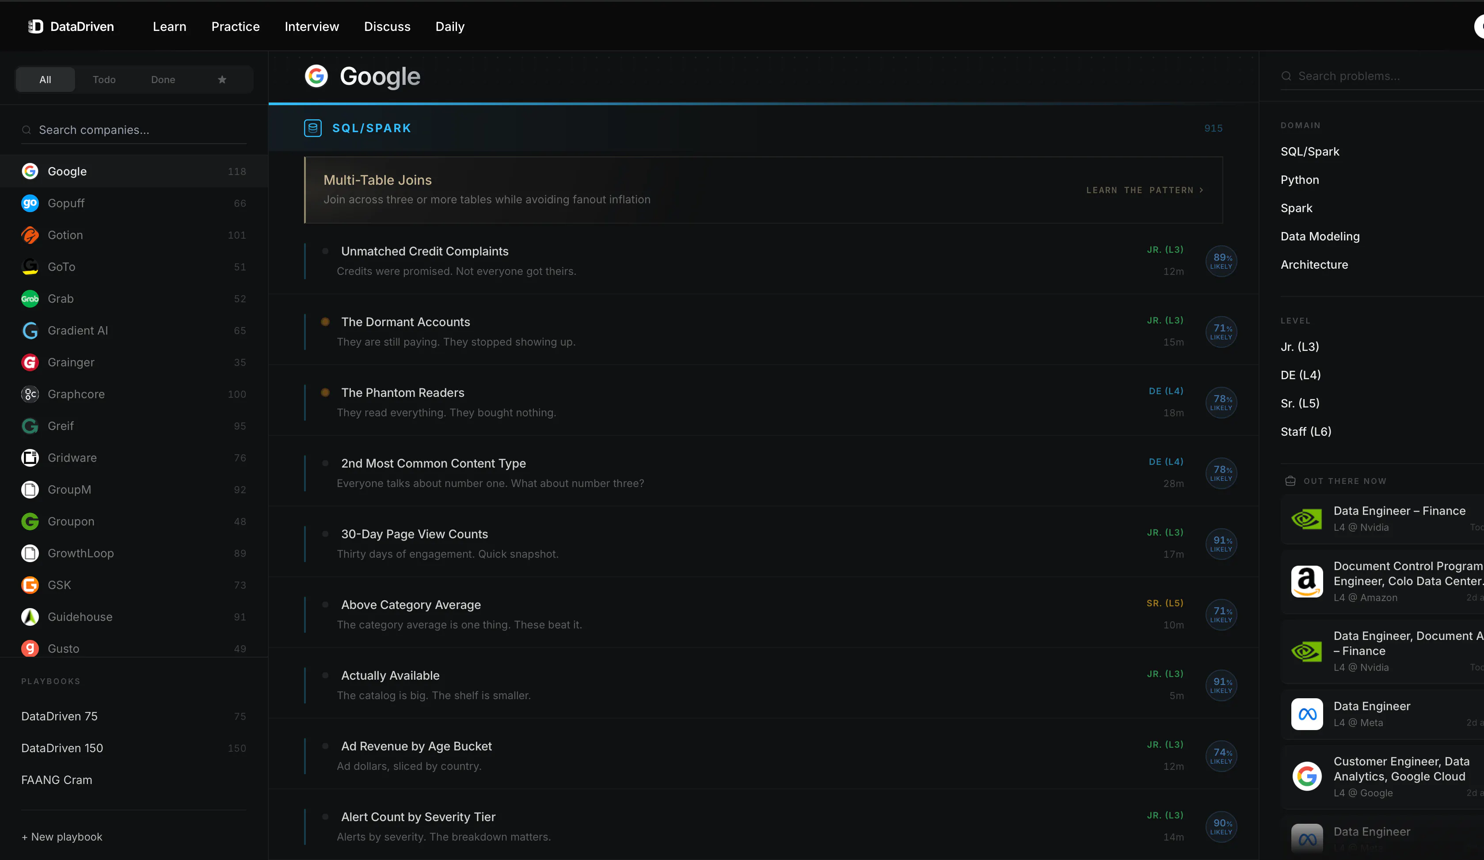1484x860 pixels.
Task: Click the Meta logo on the L4 @ Meta Data Engineer job
Action: (1307, 714)
